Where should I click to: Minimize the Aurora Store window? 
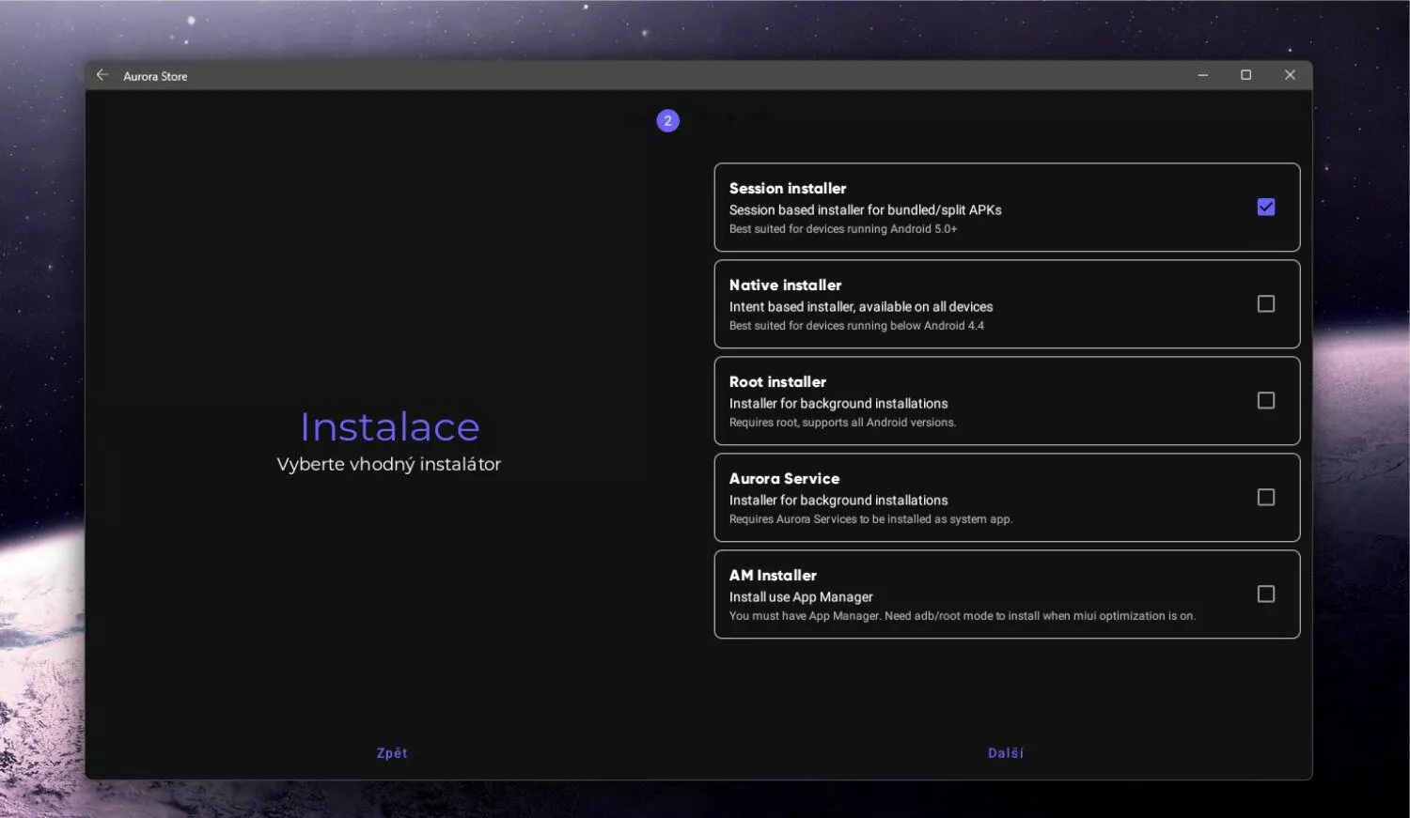(x=1202, y=75)
